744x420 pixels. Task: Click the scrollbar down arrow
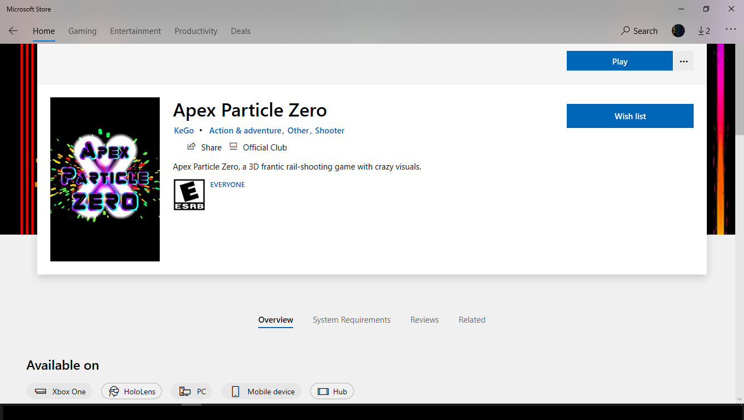point(739,399)
